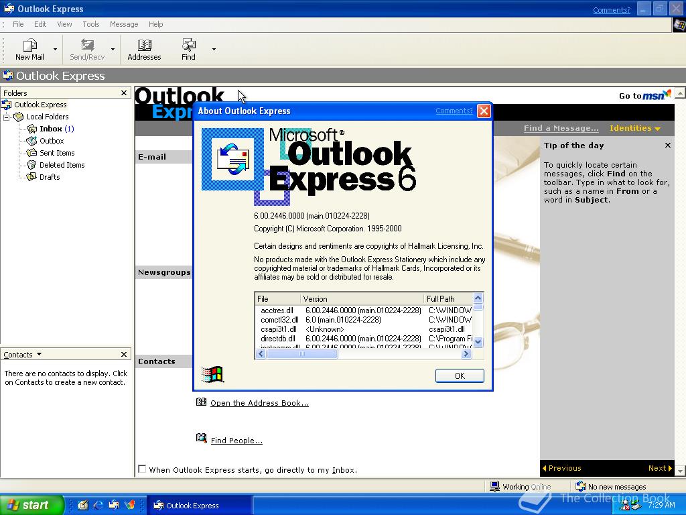Click Comments? link in main title bar
Viewport: 686px width, 515px height.
[612, 10]
